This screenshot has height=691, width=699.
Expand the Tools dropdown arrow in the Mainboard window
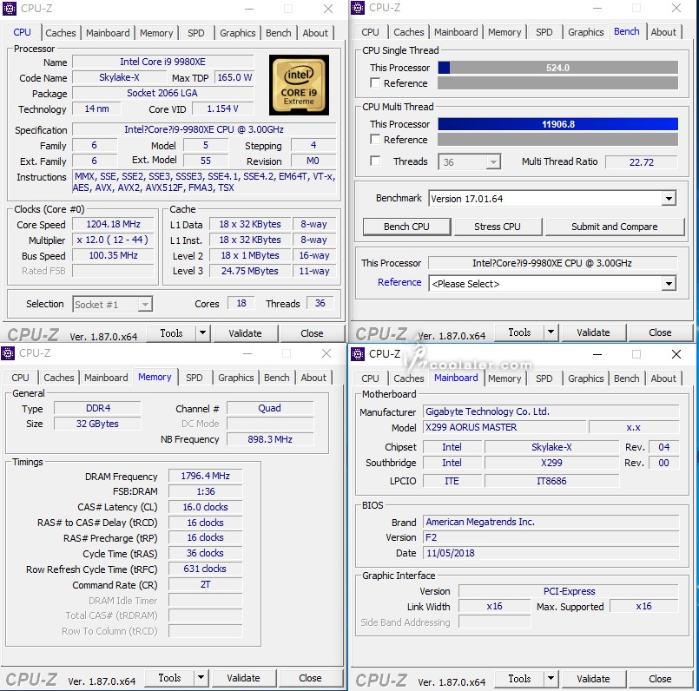(551, 679)
